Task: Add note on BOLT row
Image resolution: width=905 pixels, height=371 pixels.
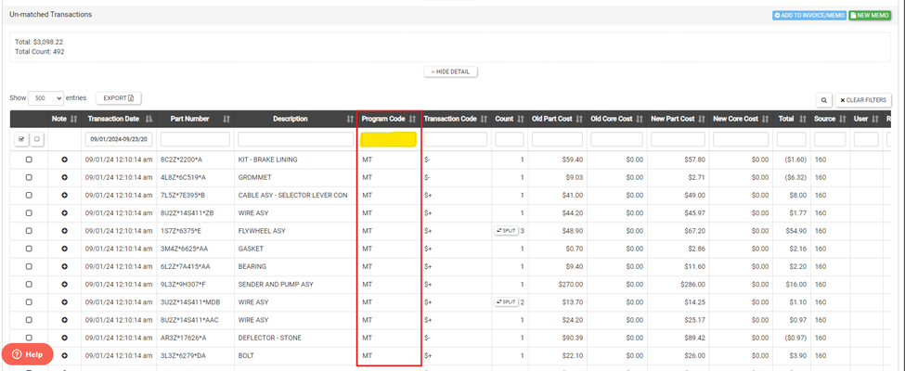Action: click(65, 355)
